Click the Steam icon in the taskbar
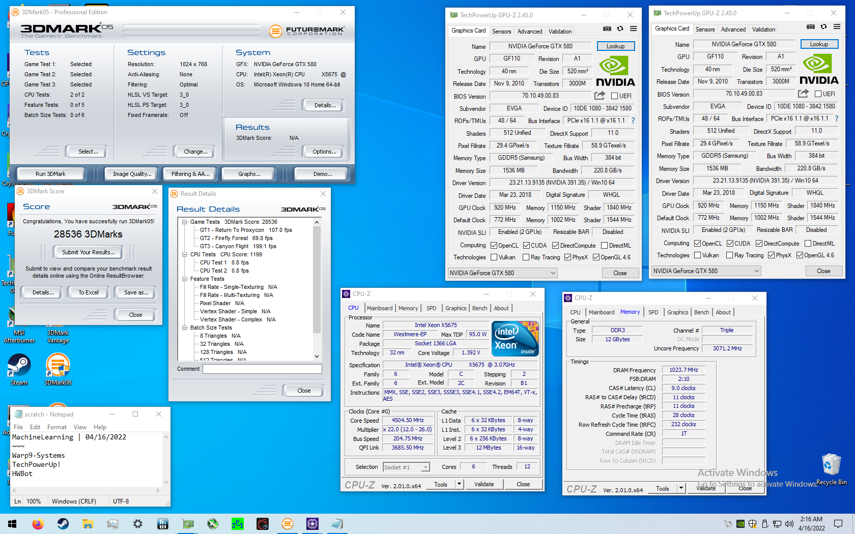The height and width of the screenshot is (534, 855). click(x=63, y=524)
